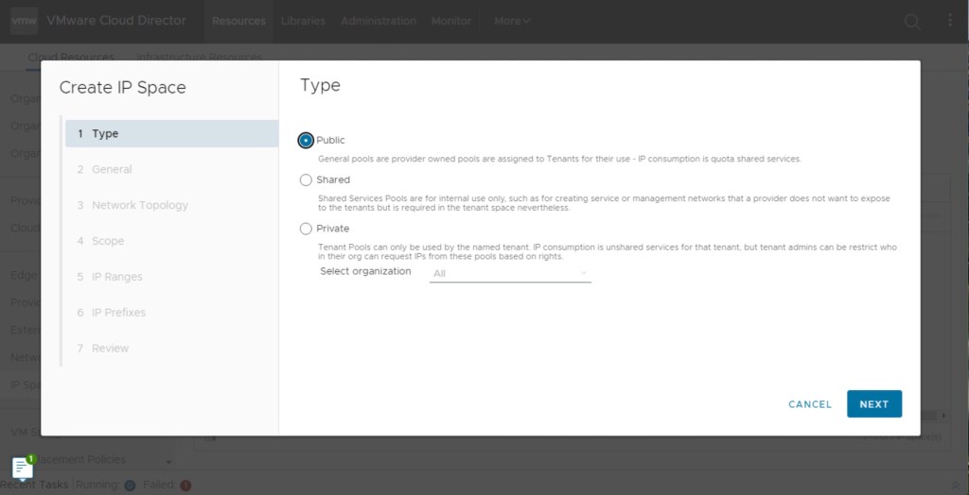Expand the More menu in top navigation
Viewport: 969px width, 495px height.
point(512,21)
